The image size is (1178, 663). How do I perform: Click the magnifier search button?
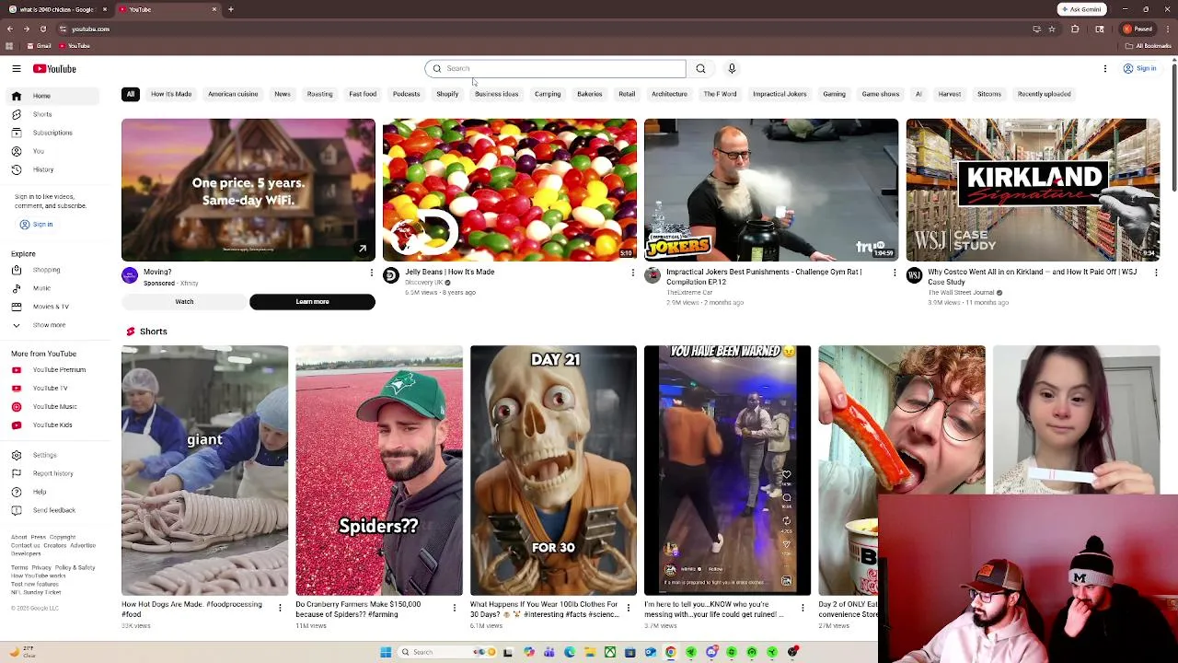tap(700, 68)
